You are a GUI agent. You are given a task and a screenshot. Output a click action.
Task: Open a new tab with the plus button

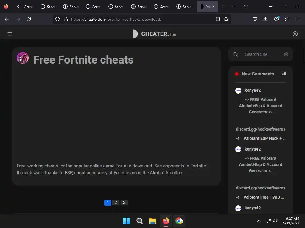click(234, 7)
